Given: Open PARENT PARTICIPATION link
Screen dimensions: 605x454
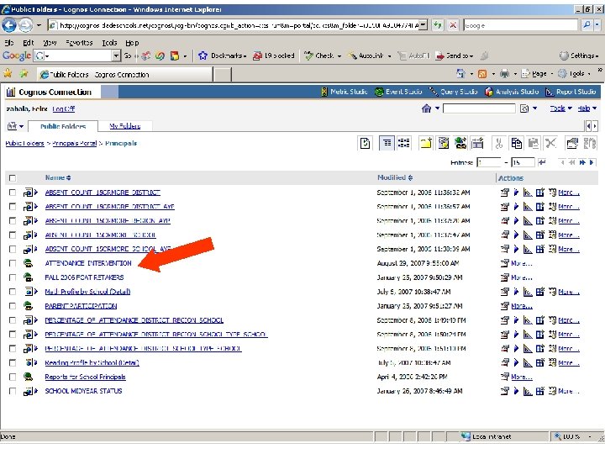Looking at the screenshot, I should pos(81,306).
